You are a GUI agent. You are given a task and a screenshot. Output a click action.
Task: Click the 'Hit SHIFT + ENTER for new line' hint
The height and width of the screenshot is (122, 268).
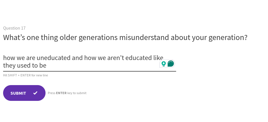tap(25, 75)
